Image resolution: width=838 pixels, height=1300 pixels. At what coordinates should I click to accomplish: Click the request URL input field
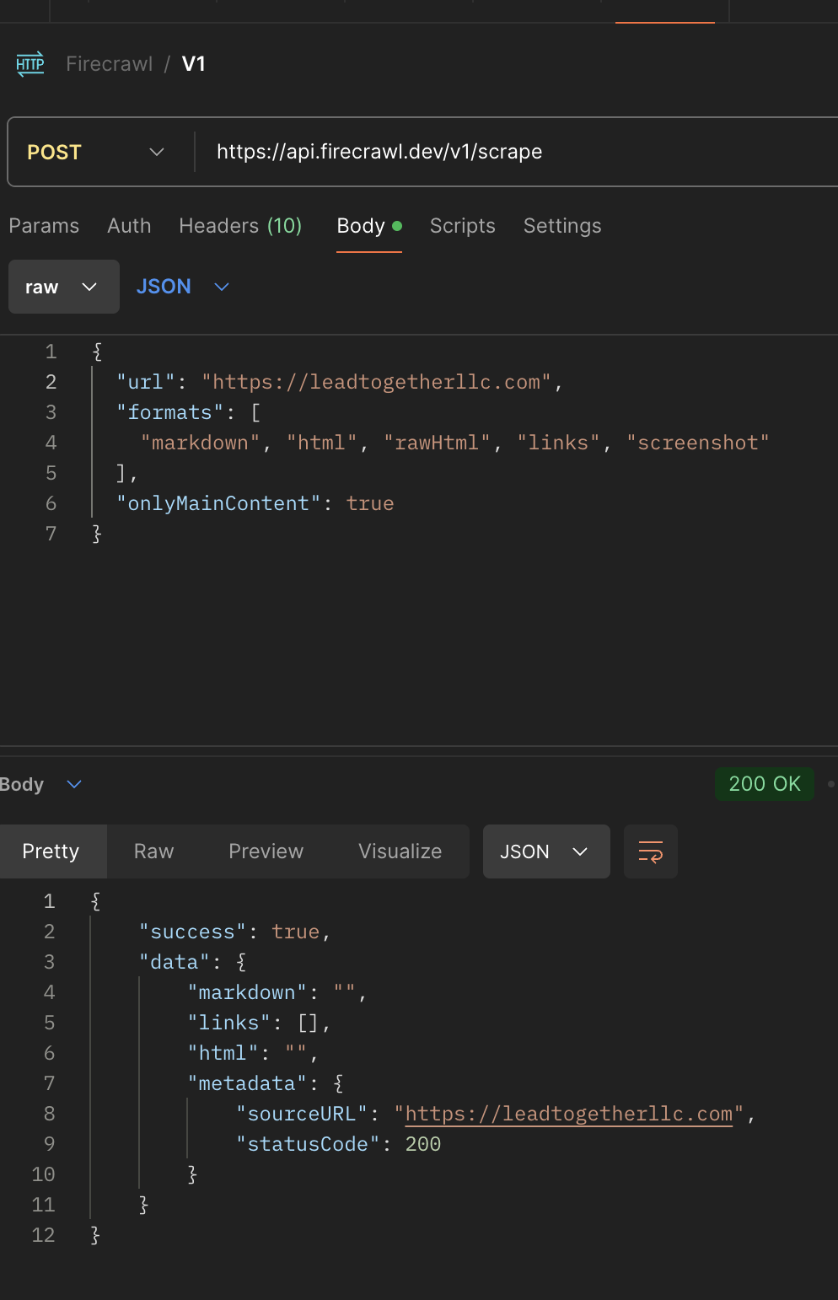pos(506,152)
